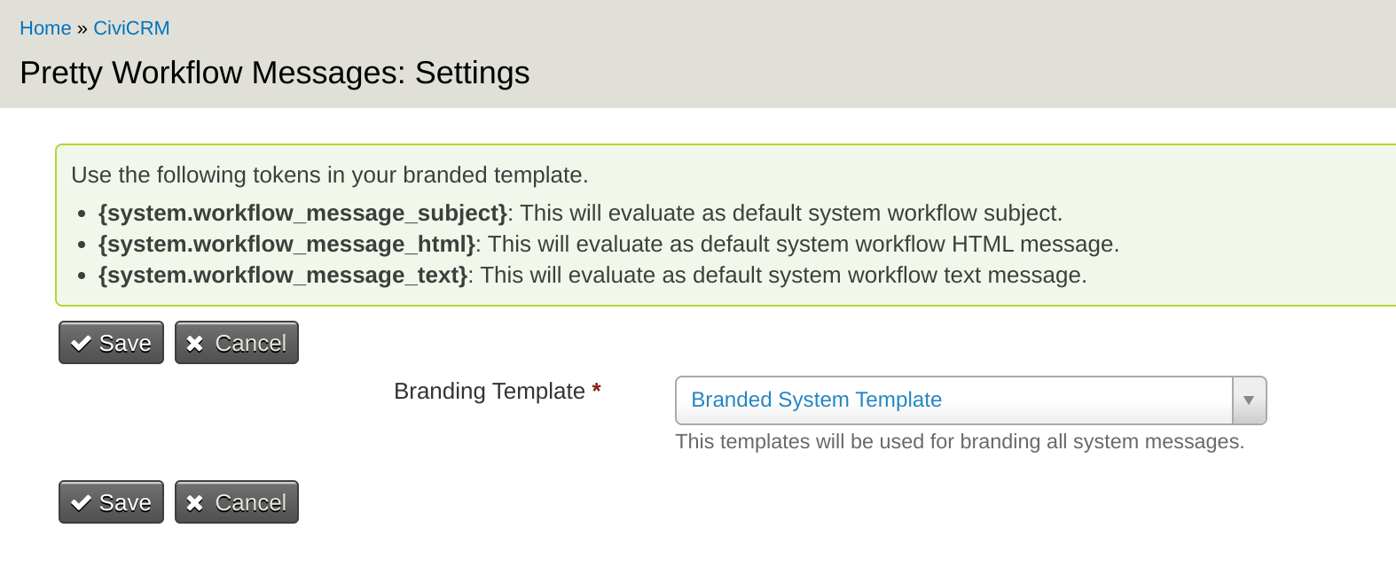The height and width of the screenshot is (575, 1396).
Task: Click the checkmark icon on the lower Save button
Action: click(x=82, y=503)
